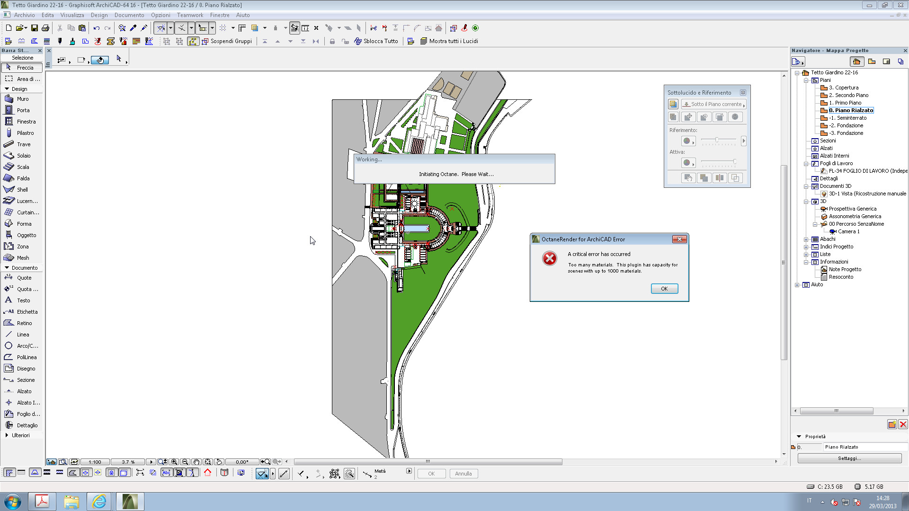
Task: Click the Settaggi button
Action: click(x=849, y=458)
